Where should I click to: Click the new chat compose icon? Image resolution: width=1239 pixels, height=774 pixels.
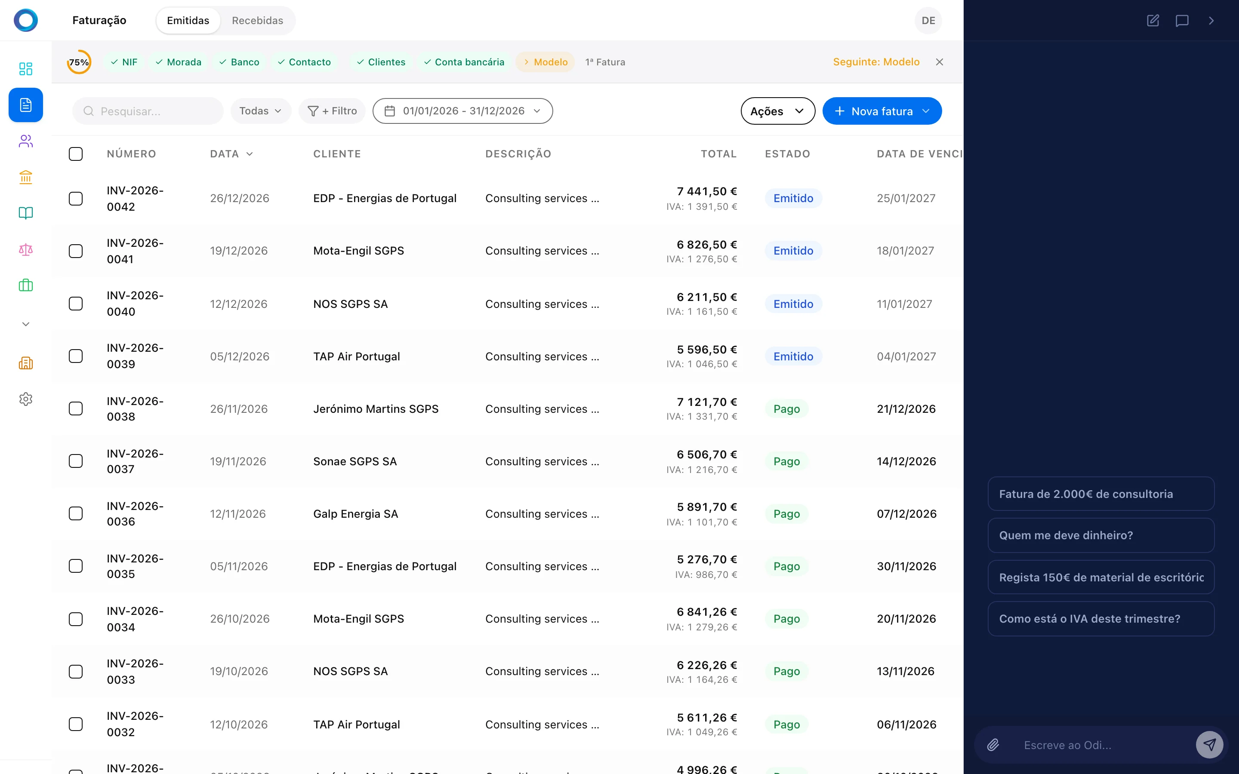click(x=1153, y=21)
